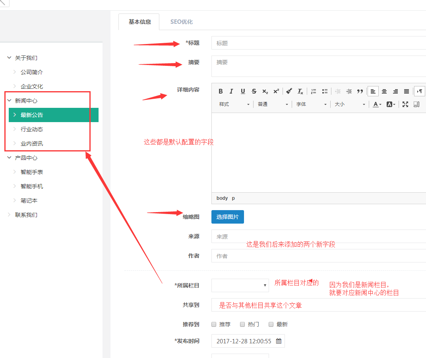Click the remove format icon
This screenshot has width=426, height=358.
(x=300, y=91)
